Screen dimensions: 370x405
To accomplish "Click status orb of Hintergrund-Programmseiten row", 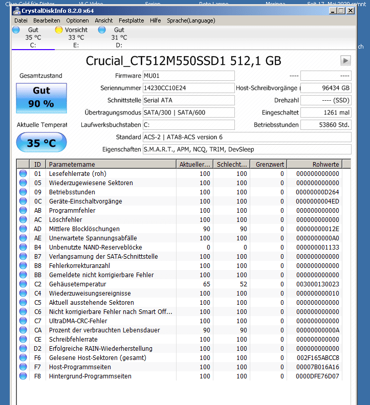I will (23, 376).
